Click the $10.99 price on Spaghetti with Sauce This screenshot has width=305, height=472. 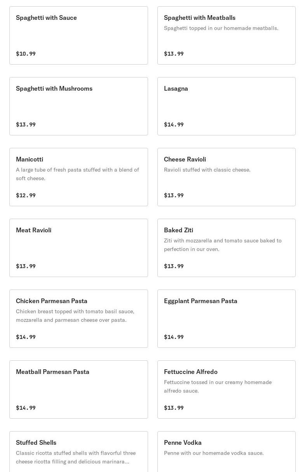pyautogui.click(x=26, y=54)
